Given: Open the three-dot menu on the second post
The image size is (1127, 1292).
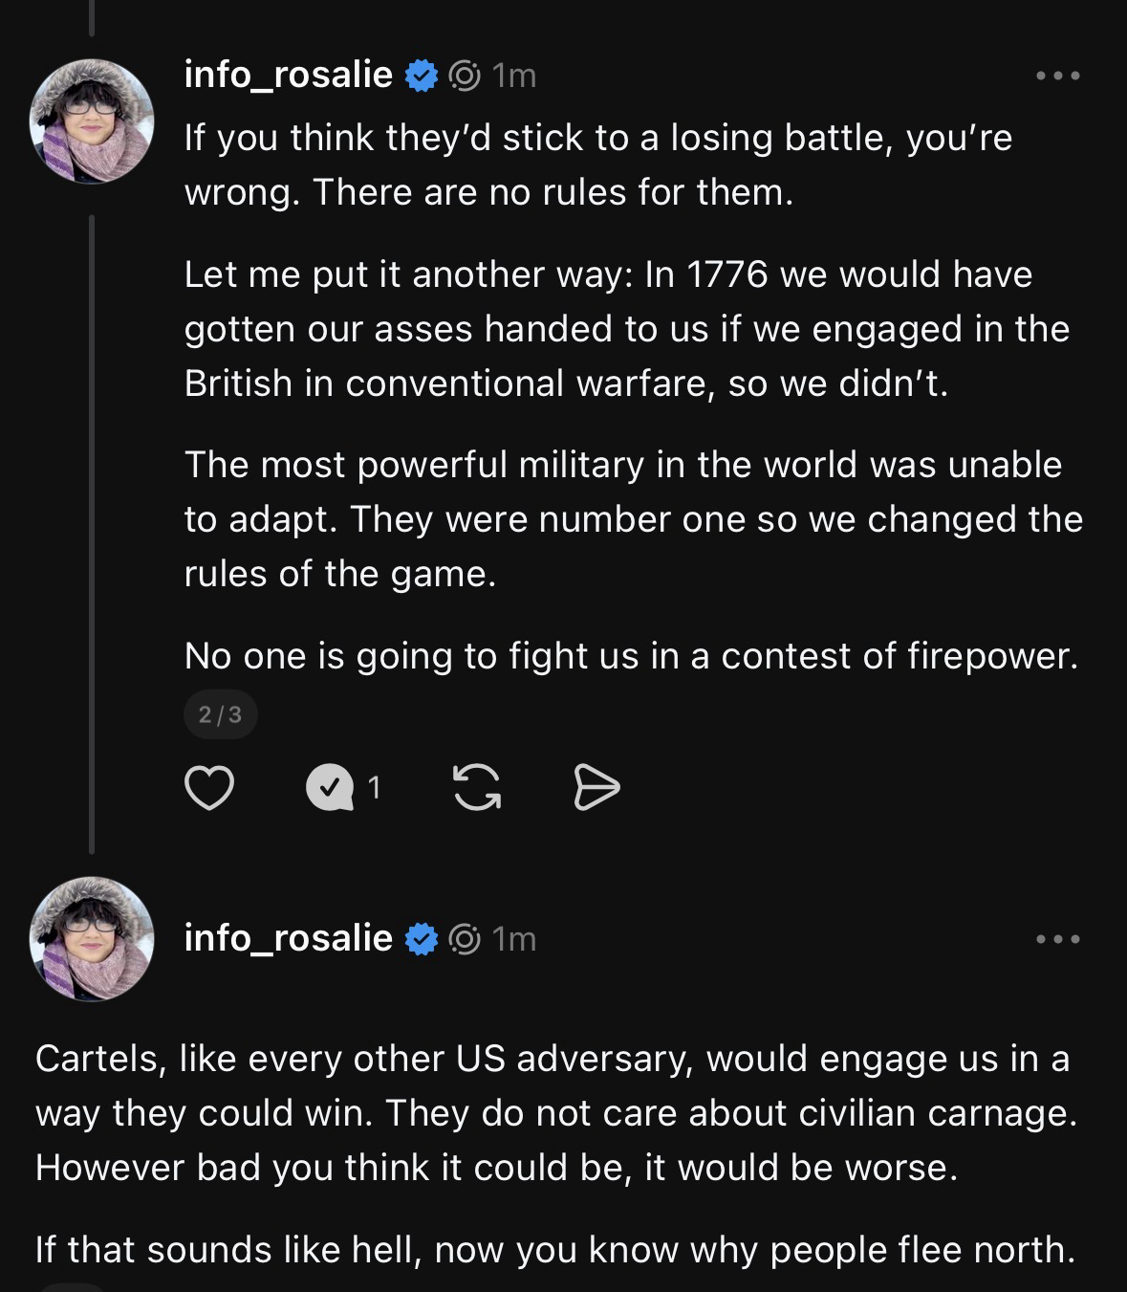Looking at the screenshot, I should tap(1059, 939).
